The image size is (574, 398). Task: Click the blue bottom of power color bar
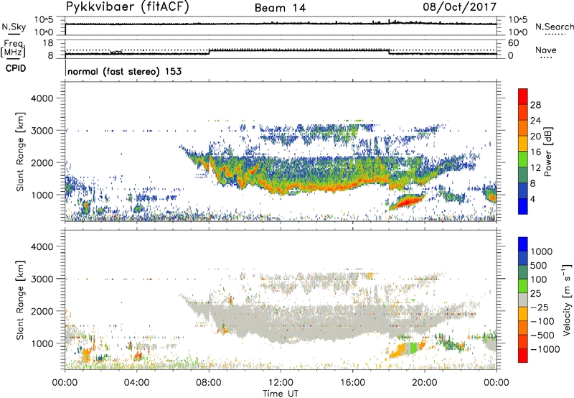[523, 206]
